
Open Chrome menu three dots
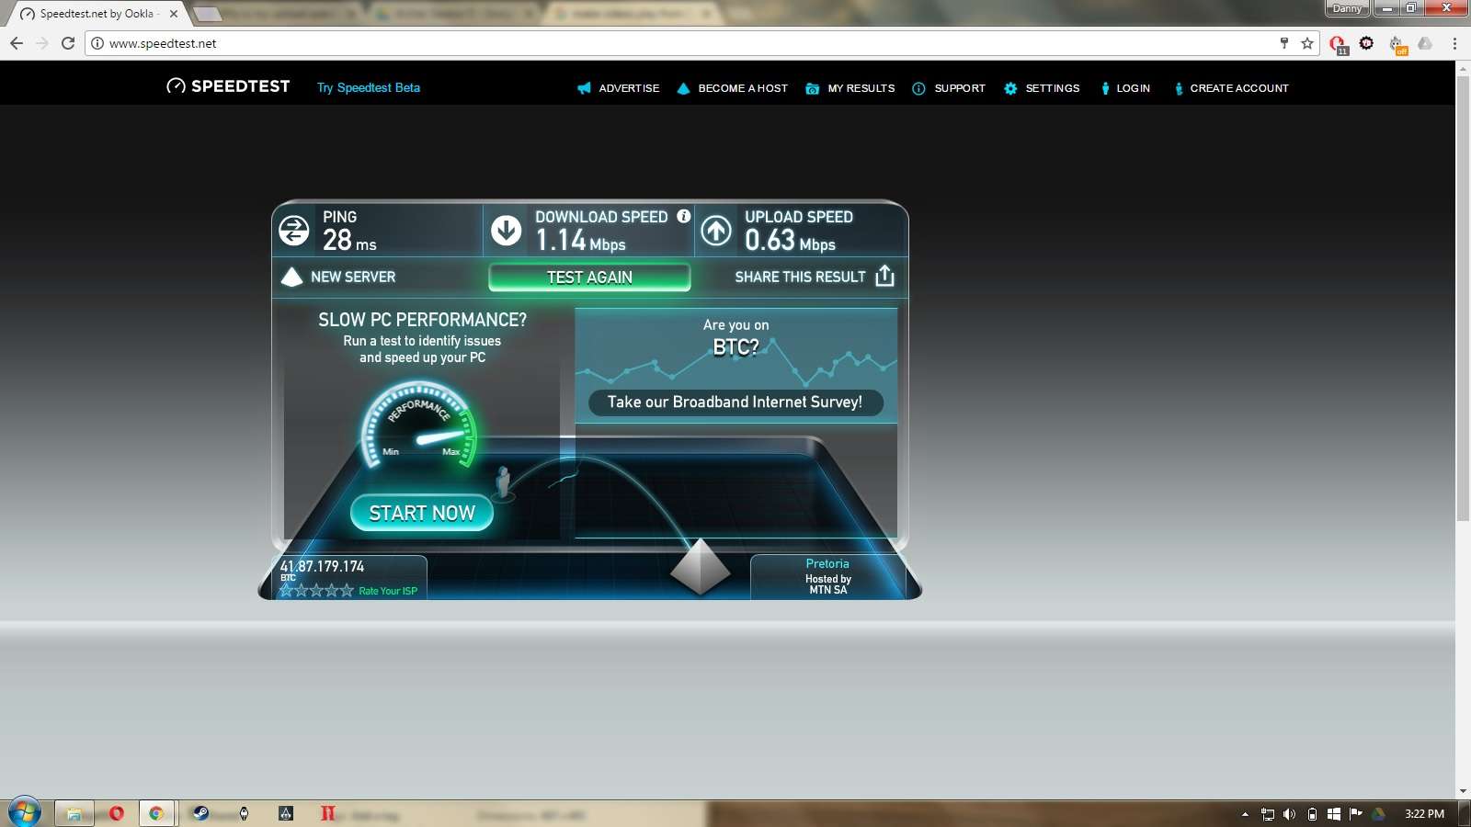[x=1454, y=43]
